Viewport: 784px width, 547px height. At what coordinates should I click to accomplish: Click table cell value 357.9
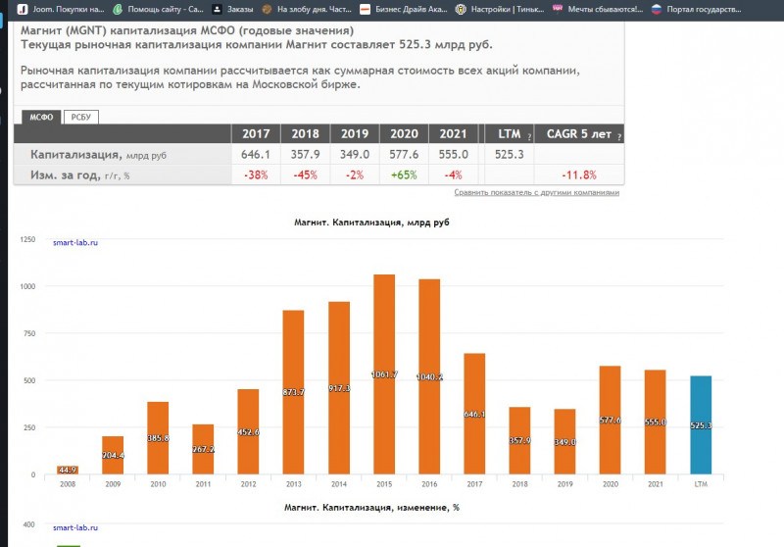coord(305,155)
